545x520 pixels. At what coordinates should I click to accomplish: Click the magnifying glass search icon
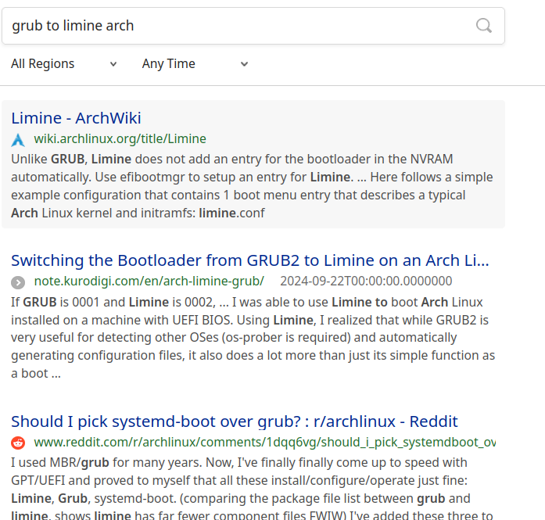click(x=483, y=26)
